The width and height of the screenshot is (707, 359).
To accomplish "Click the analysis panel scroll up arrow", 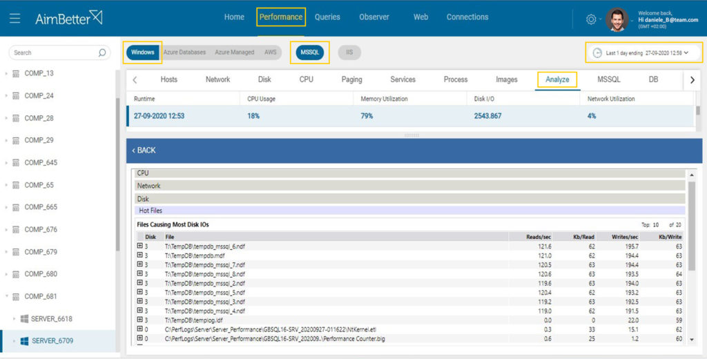I will point(692,175).
